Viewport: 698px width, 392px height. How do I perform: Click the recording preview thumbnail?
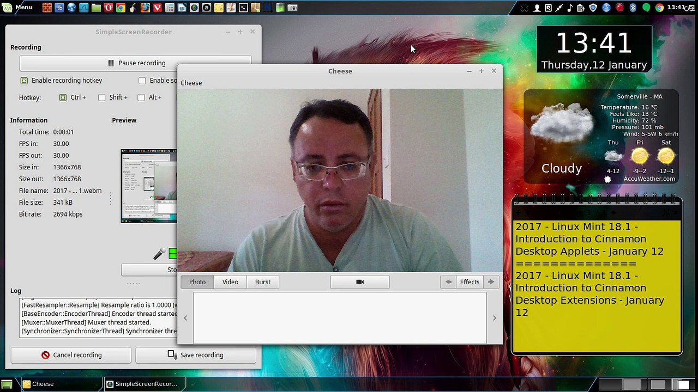pos(149,186)
